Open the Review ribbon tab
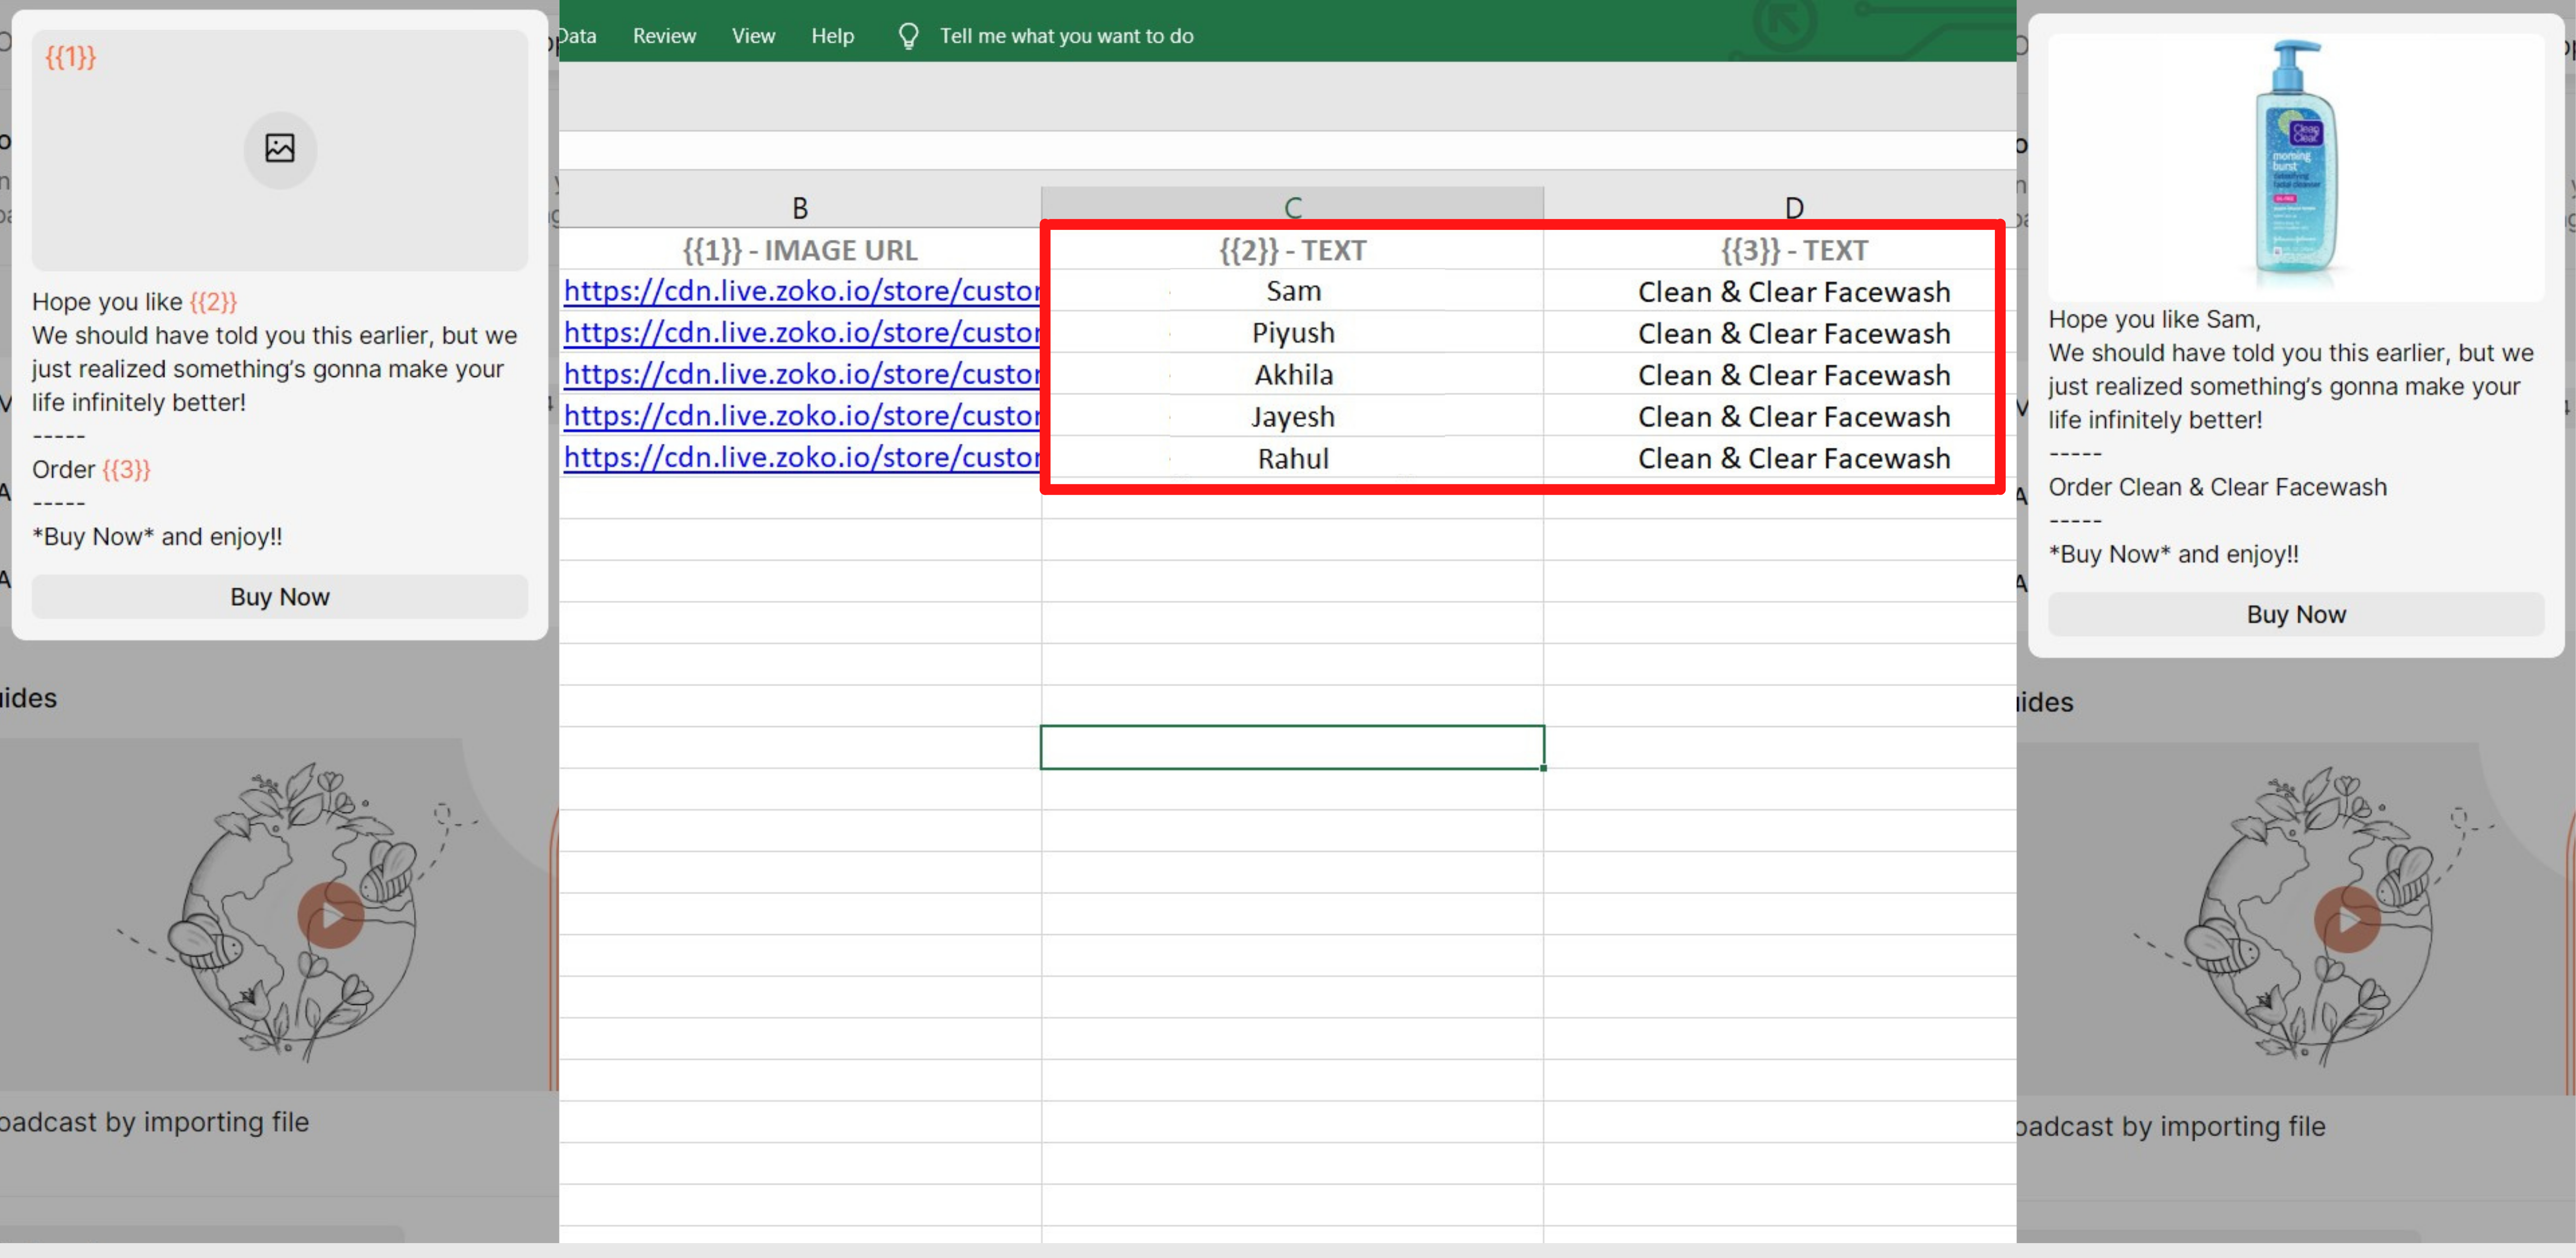 coord(664,36)
